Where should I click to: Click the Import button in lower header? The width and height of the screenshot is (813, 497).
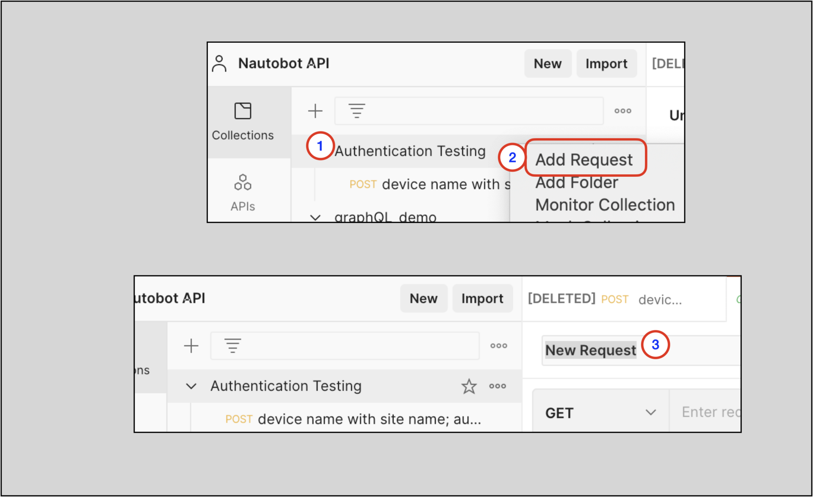482,299
